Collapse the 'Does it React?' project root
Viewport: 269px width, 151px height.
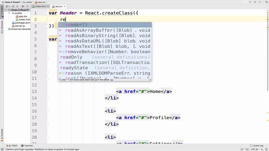pyautogui.click(x=6, y=10)
